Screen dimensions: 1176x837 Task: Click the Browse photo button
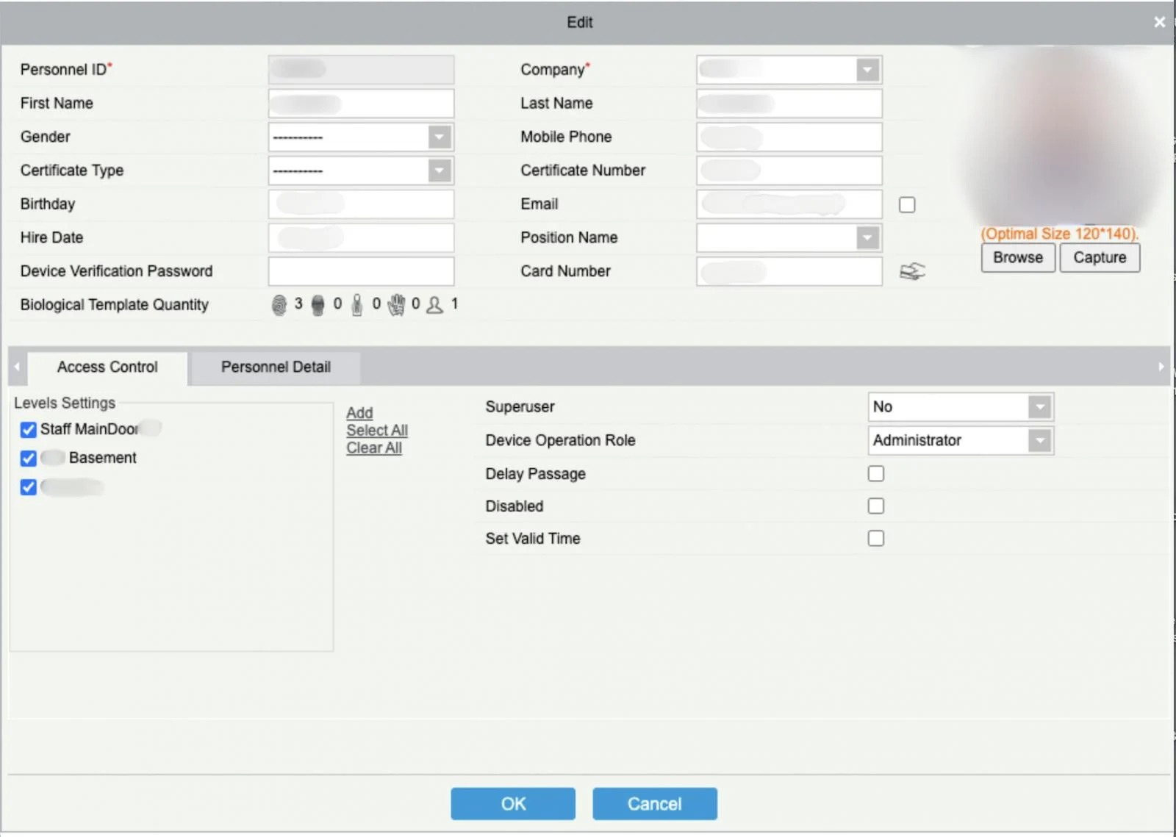[x=1018, y=258]
